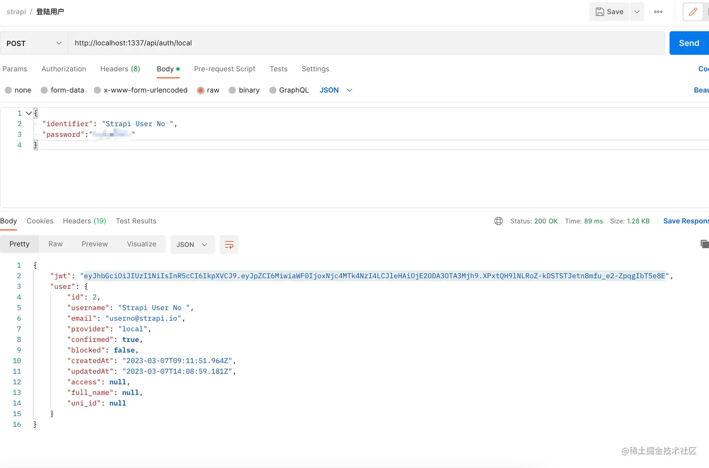Screen dimensions: 709x468
Task: Open the response Cookies tab
Action: point(40,221)
